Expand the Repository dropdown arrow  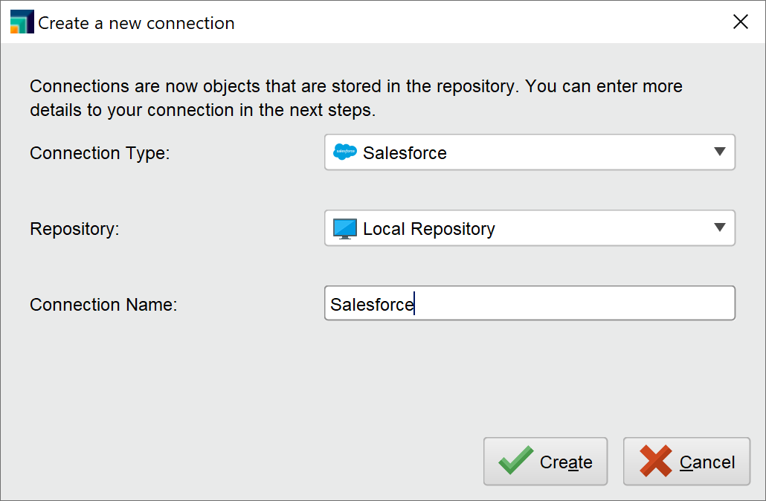719,228
